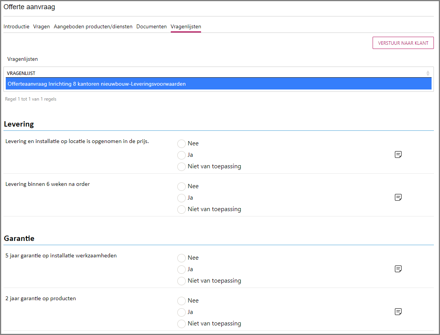Go to Aangeboden producten/diensten tab
This screenshot has width=440, height=335.
tap(93, 27)
